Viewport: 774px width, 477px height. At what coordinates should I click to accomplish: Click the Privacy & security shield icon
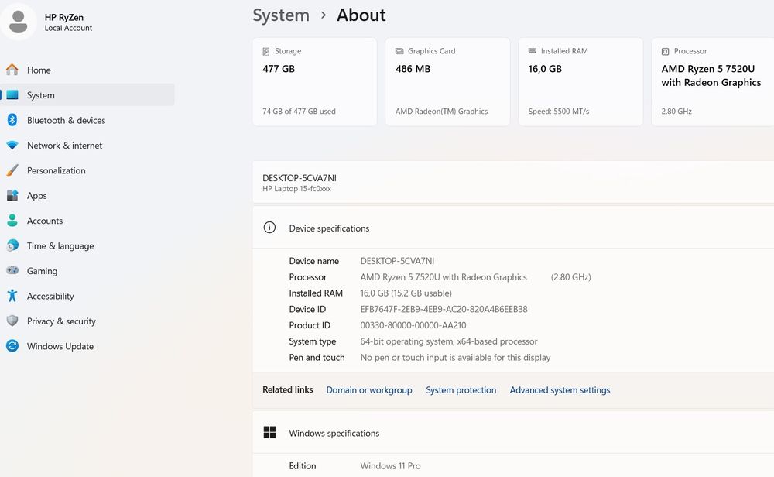point(12,321)
